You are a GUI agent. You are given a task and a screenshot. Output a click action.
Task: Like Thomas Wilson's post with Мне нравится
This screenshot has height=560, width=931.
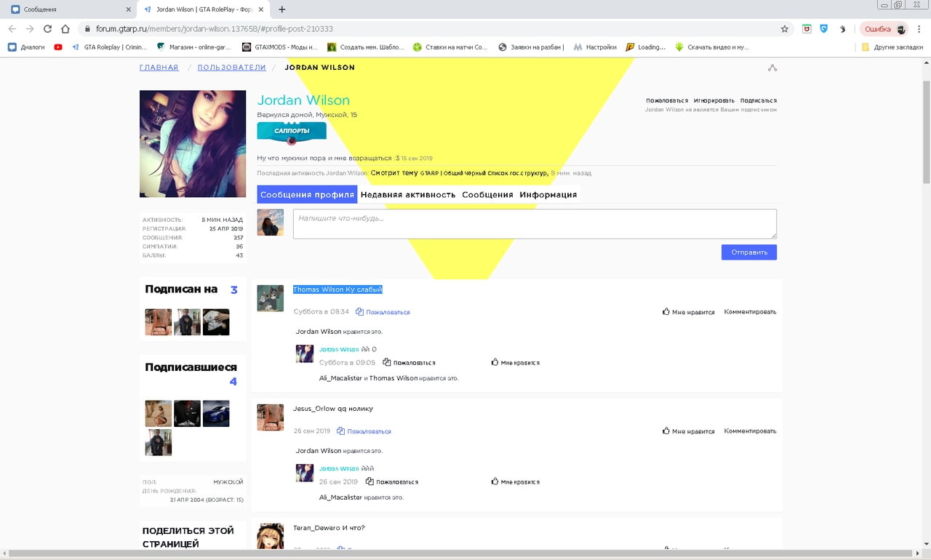pyautogui.click(x=689, y=312)
